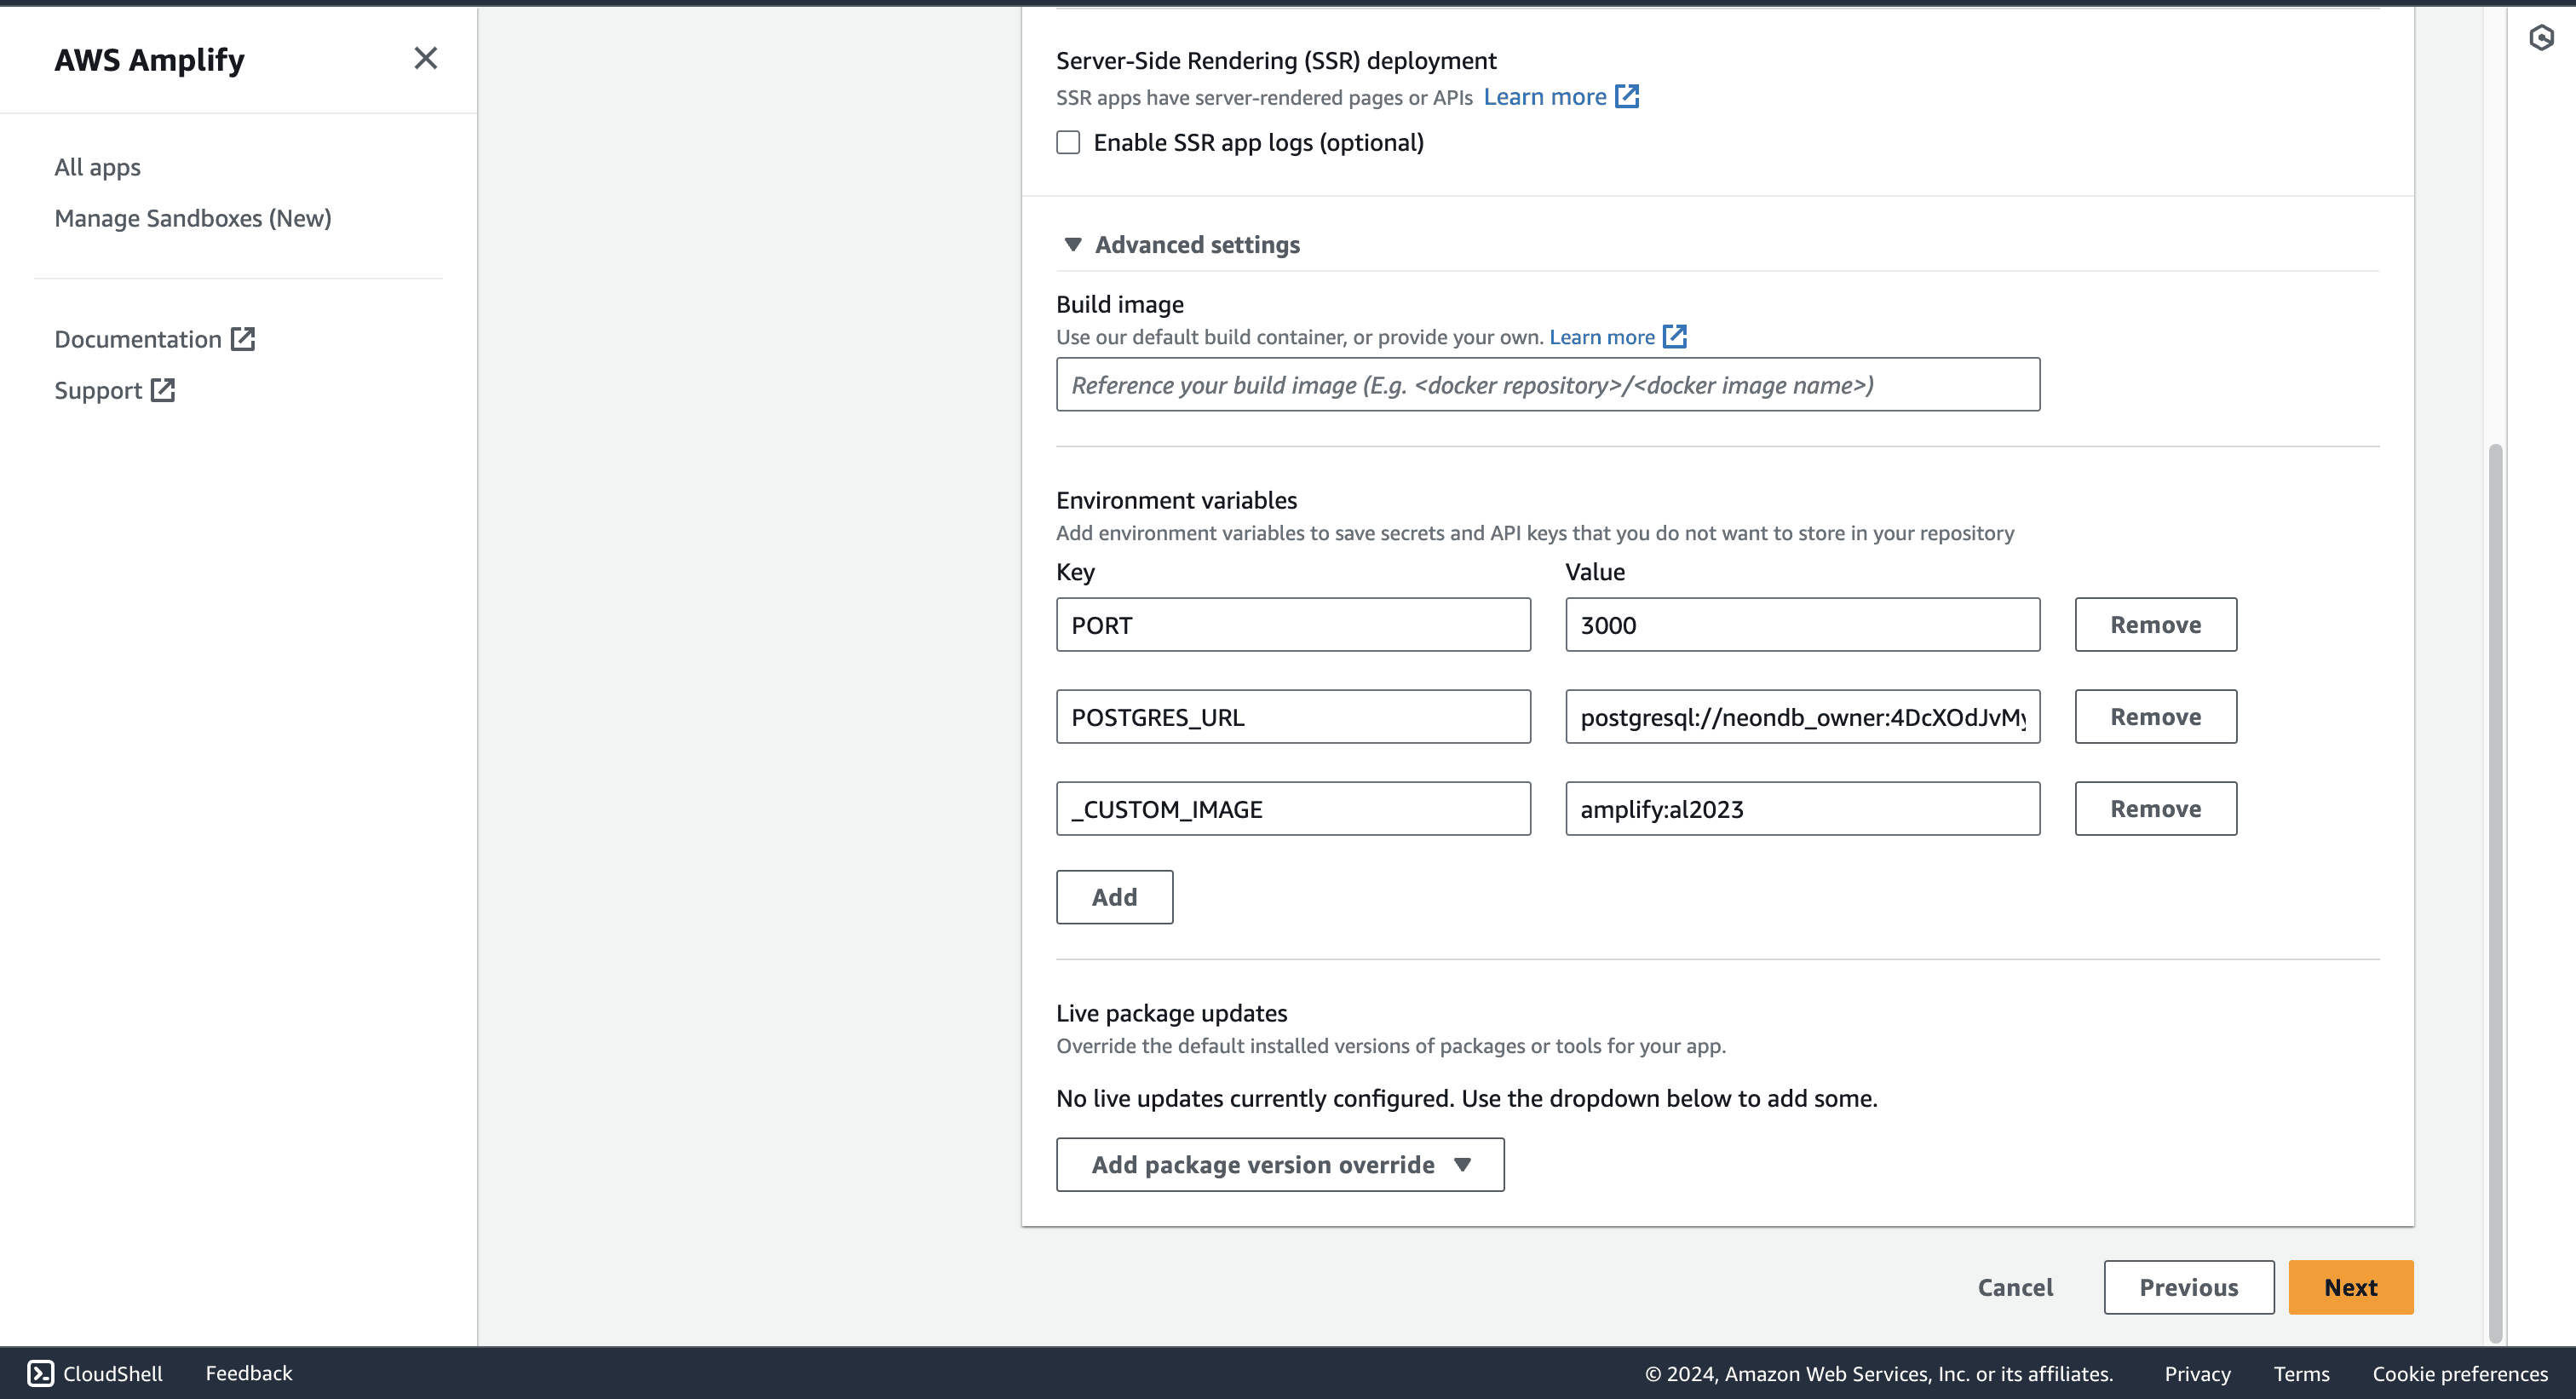The image size is (2576, 1399).
Task: Click the Support external link icon
Action: pyautogui.click(x=163, y=390)
